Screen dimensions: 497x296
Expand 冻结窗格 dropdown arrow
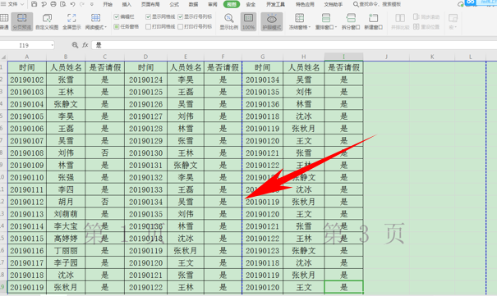pyautogui.click(x=310, y=28)
